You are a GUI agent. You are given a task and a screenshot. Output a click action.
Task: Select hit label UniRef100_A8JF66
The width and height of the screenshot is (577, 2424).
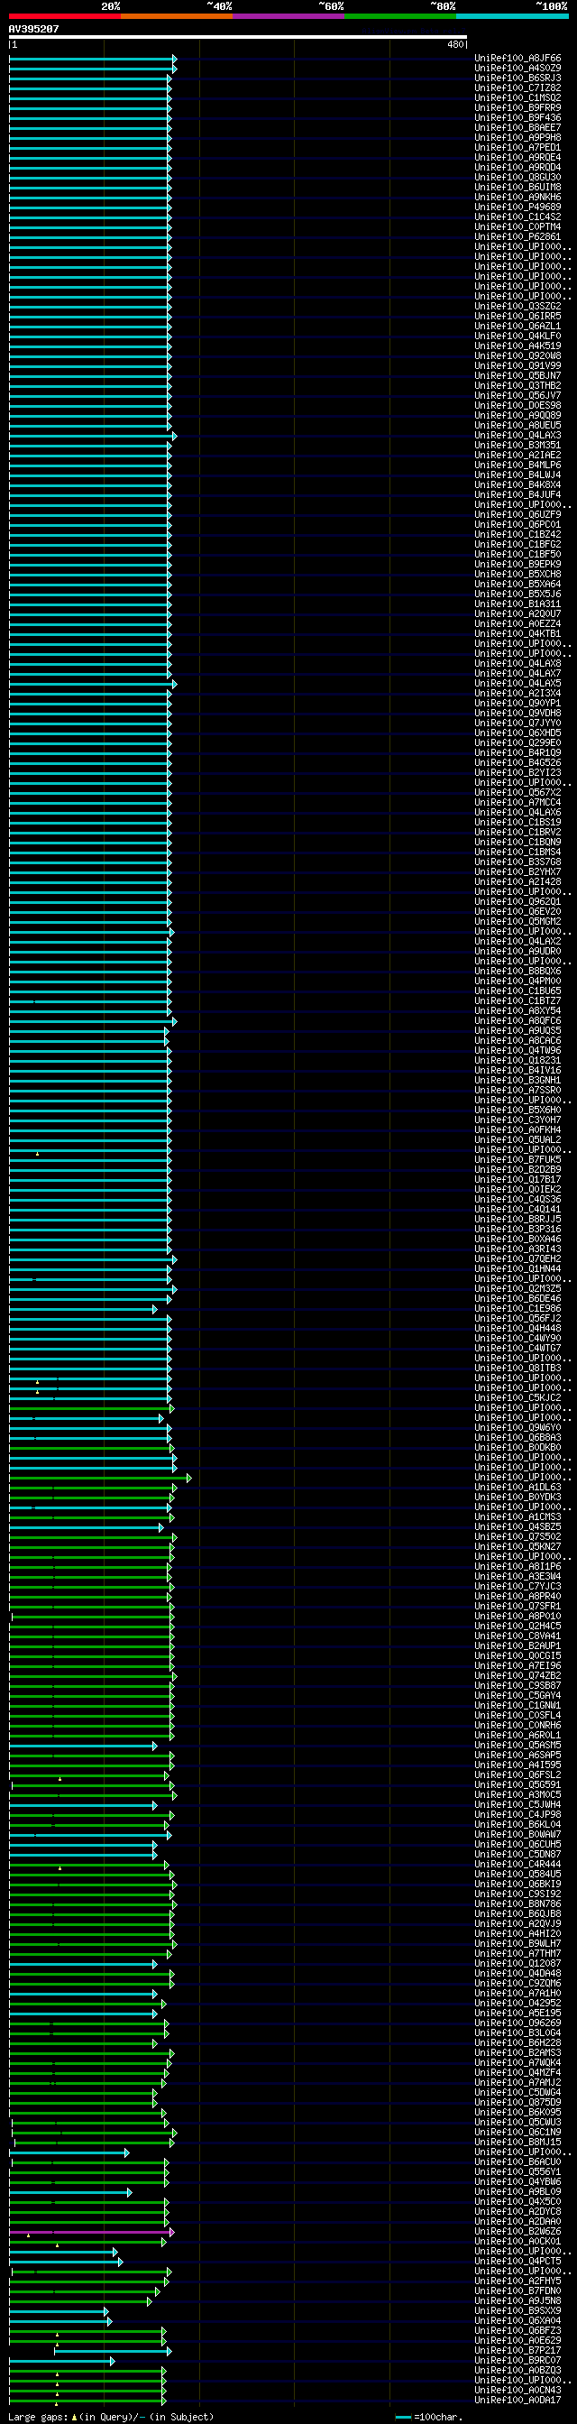point(517,59)
